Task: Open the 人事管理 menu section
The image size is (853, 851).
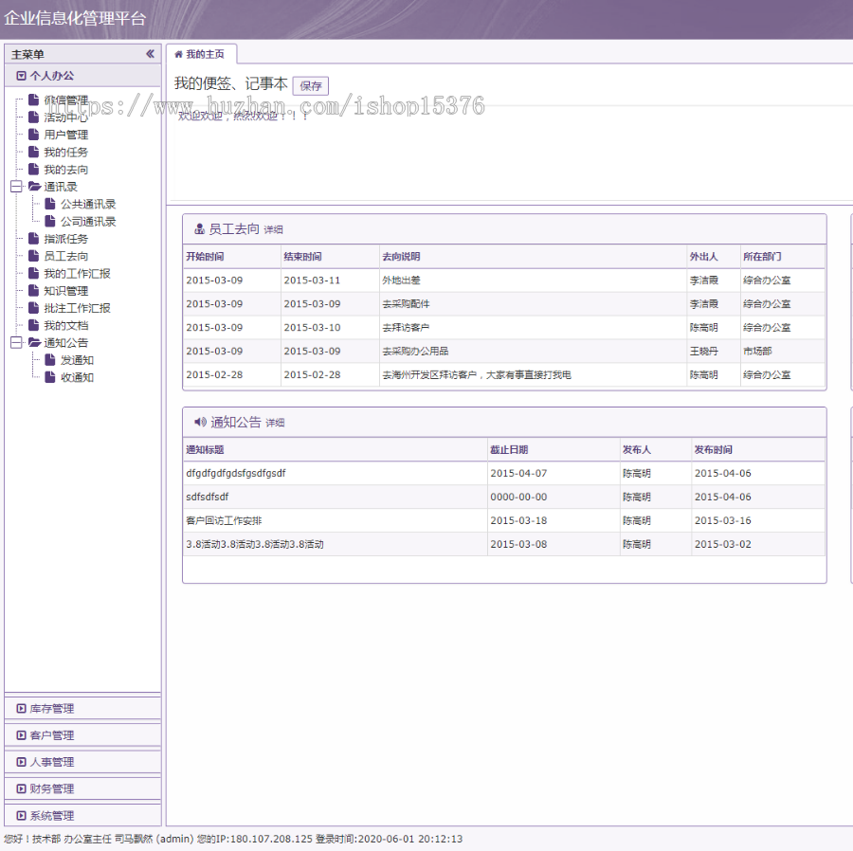Action: (82, 761)
